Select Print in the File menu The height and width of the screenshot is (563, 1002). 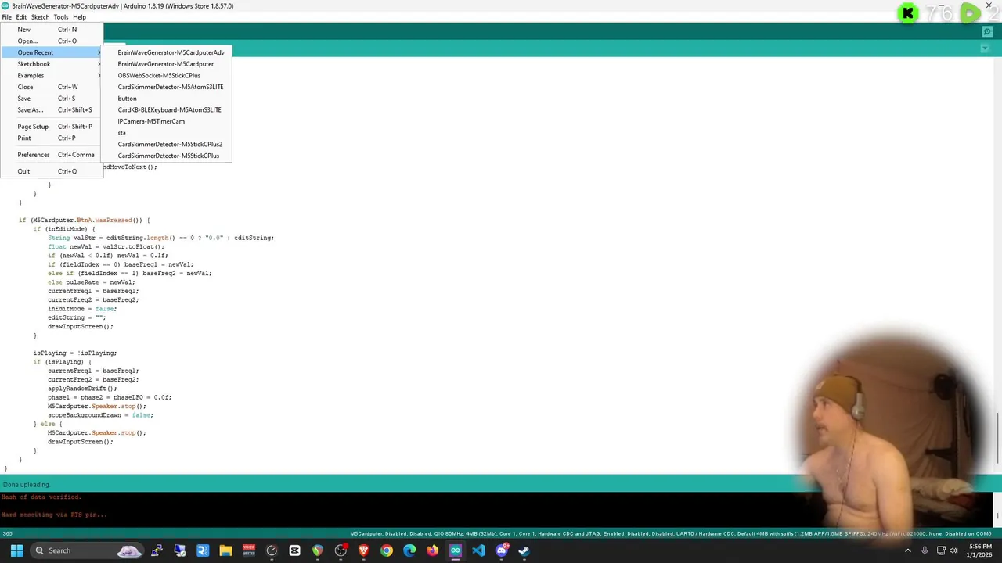click(52, 138)
